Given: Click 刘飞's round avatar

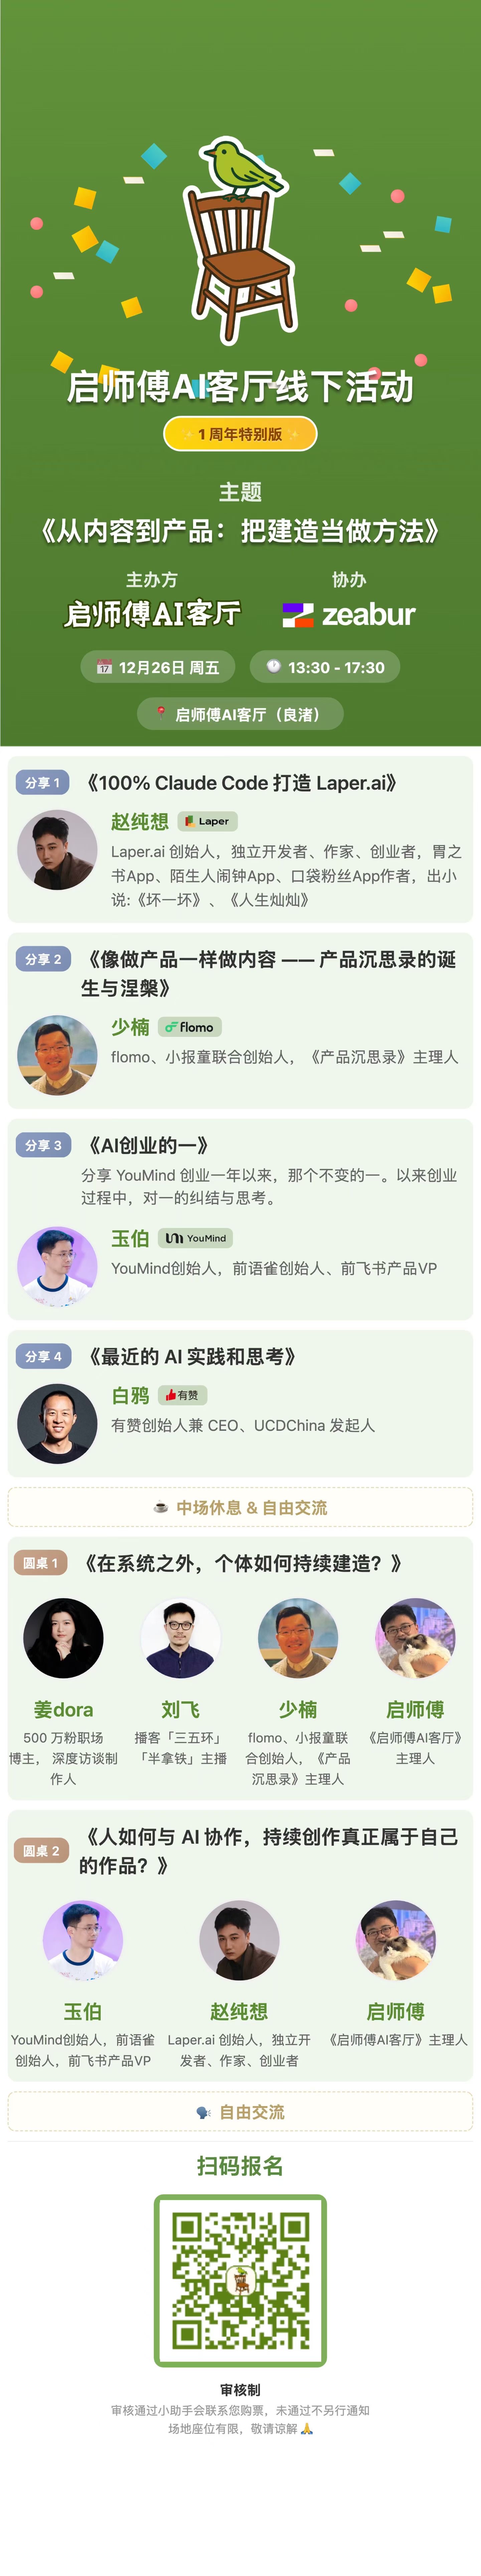Looking at the screenshot, I should [x=180, y=1638].
